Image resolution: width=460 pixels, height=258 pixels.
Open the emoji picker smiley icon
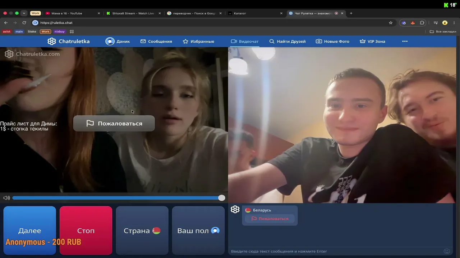447,251
